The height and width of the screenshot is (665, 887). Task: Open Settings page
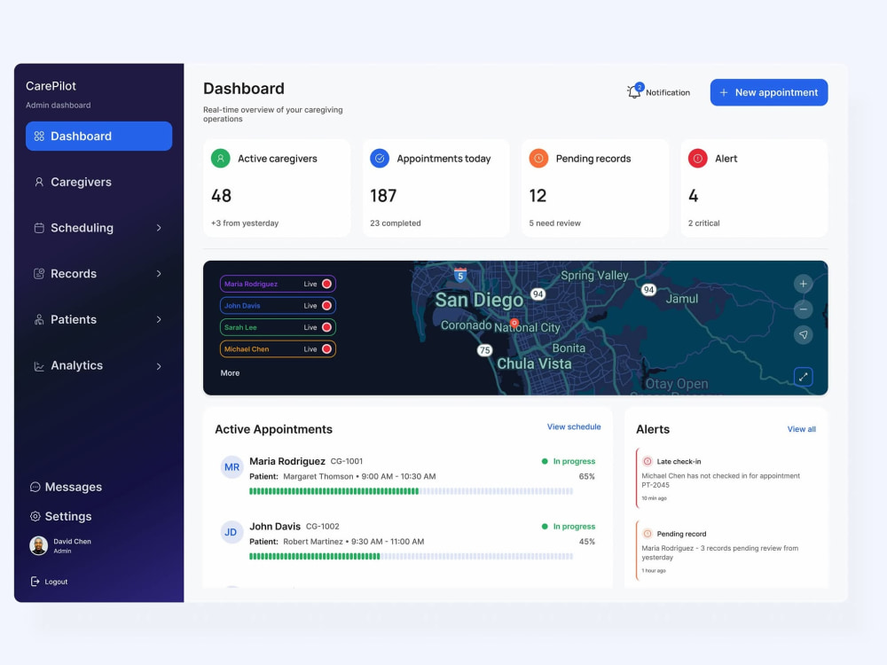point(61,516)
